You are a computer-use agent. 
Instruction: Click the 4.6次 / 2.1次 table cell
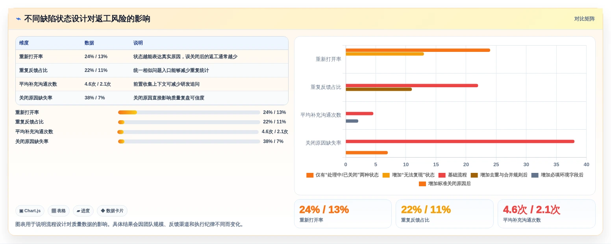[98, 84]
